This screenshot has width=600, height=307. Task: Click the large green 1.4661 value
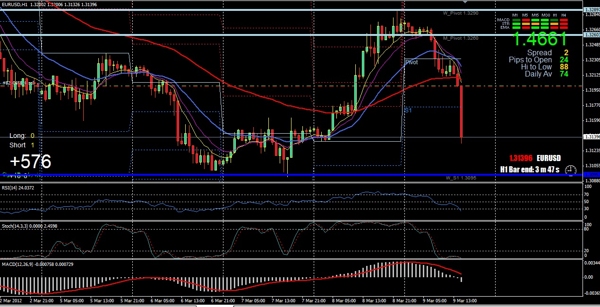(x=540, y=39)
